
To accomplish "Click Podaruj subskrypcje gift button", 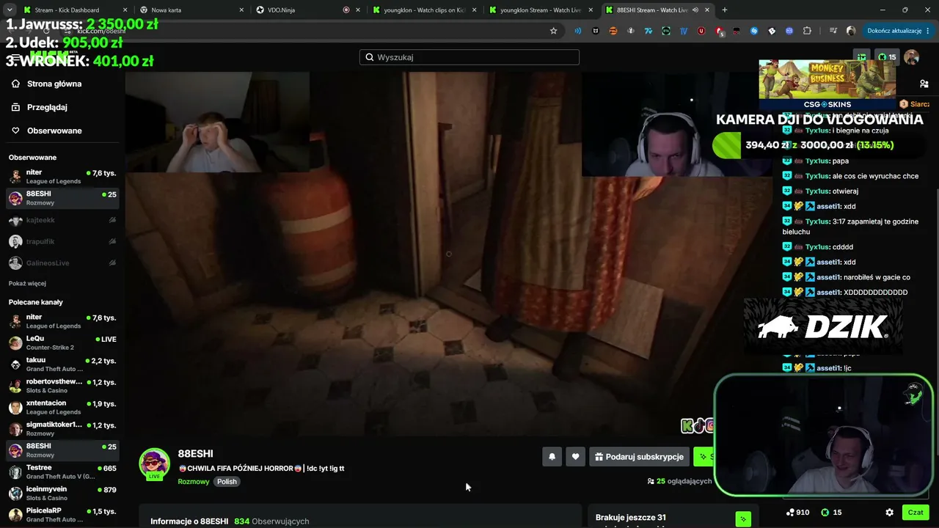I will (x=639, y=457).
